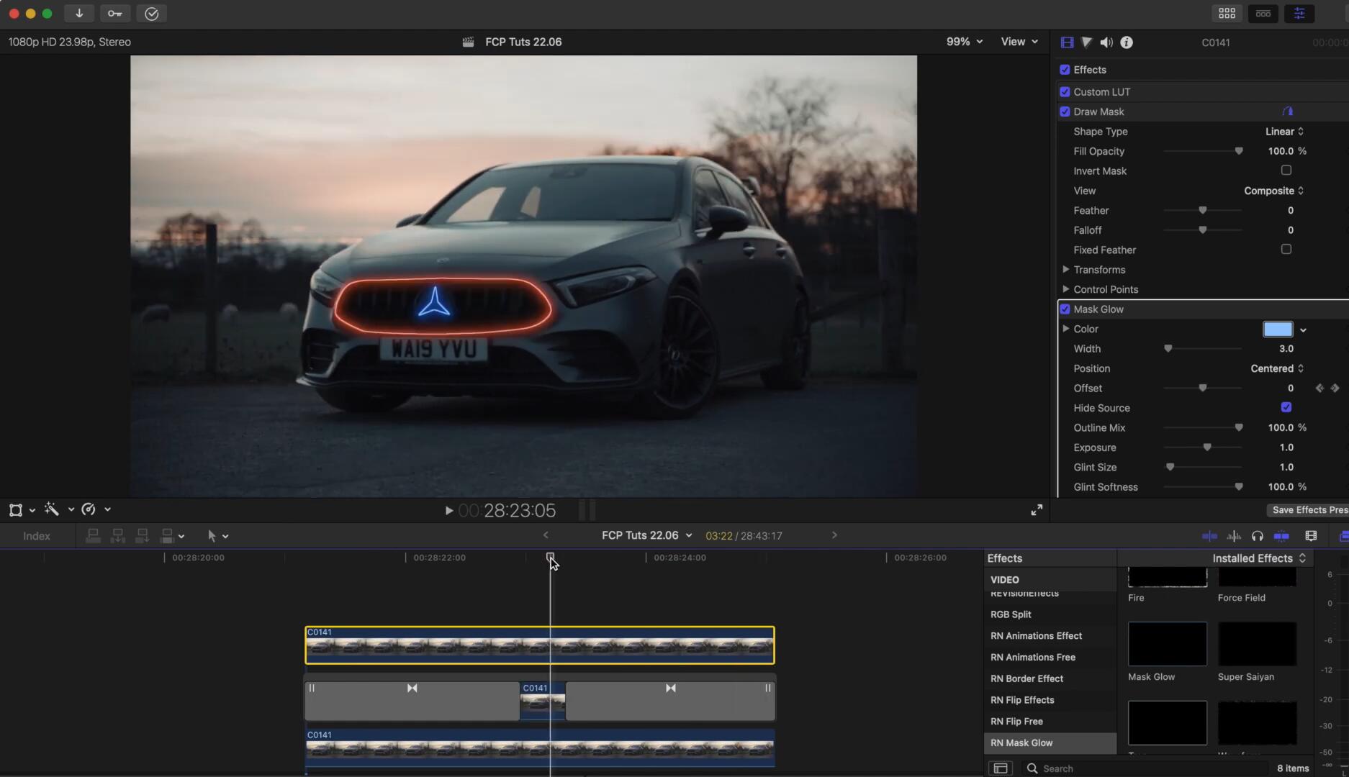Uncheck the Custom LUT effect
The width and height of the screenshot is (1349, 777).
click(x=1065, y=91)
